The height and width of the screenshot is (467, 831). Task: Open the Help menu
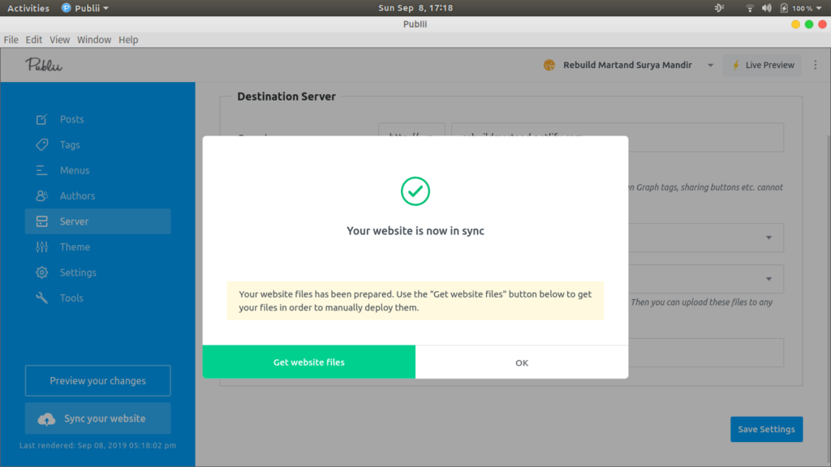pyautogui.click(x=128, y=40)
